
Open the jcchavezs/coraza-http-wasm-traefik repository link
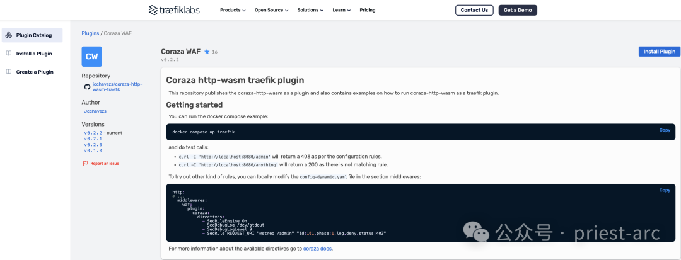117,86
